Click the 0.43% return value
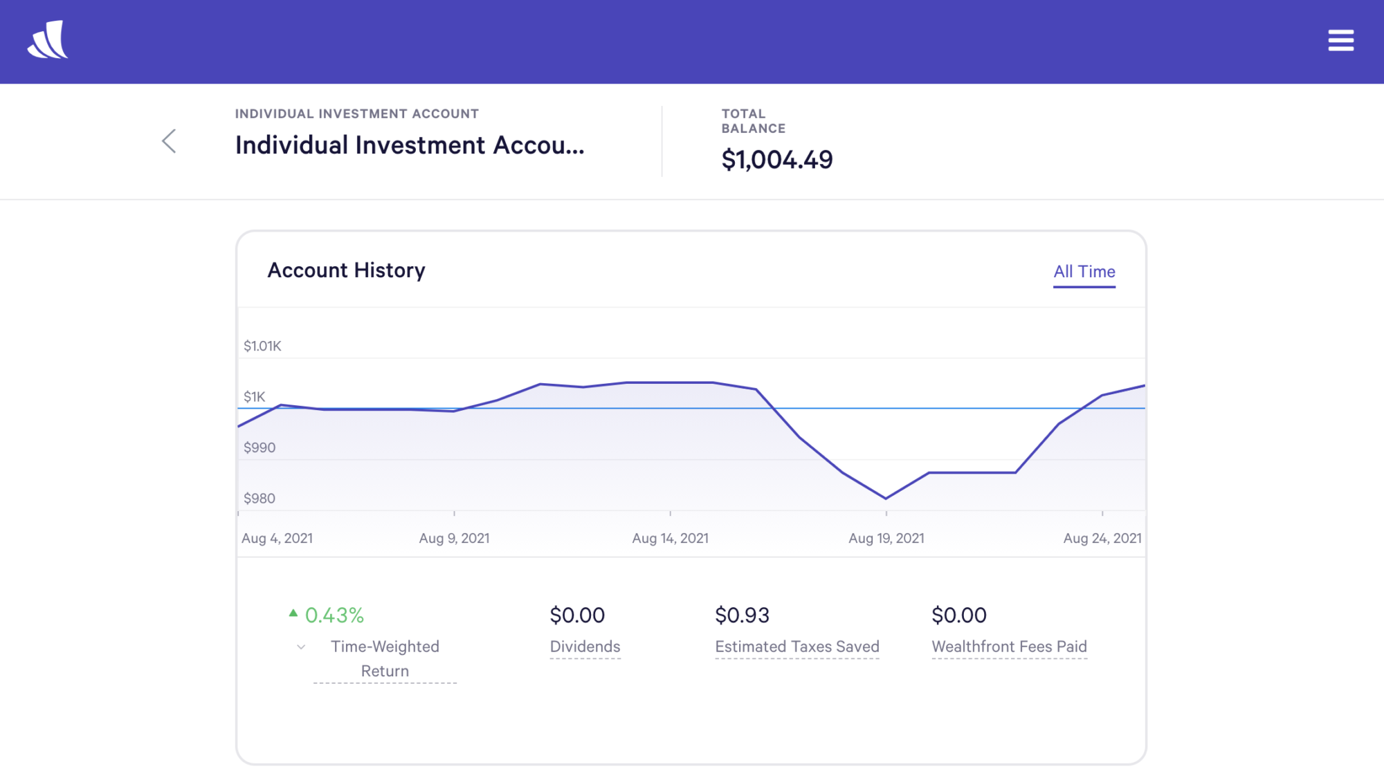Image resolution: width=1384 pixels, height=778 pixels. point(334,615)
